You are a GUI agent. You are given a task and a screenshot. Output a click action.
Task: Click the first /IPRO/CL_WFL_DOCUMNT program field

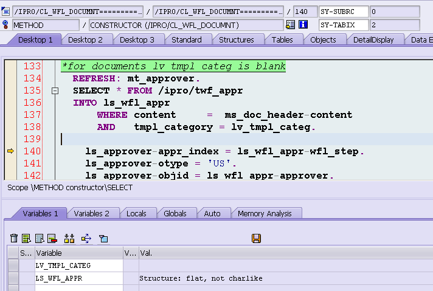pos(78,12)
